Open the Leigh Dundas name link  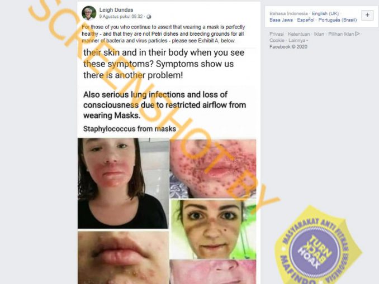click(116, 10)
